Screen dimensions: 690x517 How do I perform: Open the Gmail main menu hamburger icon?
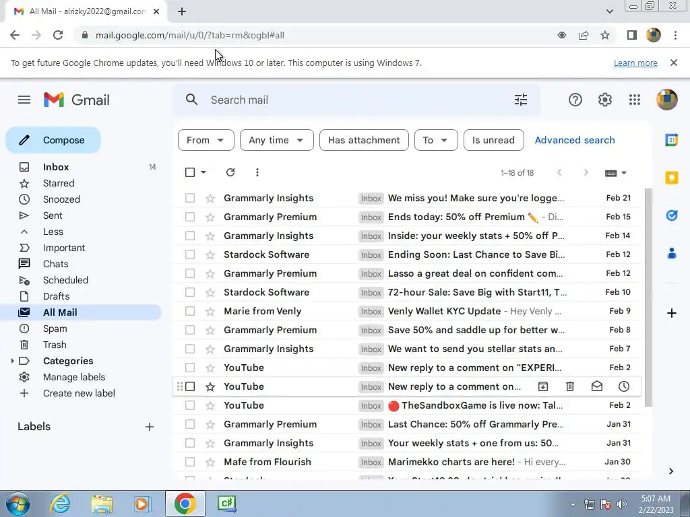pyautogui.click(x=24, y=100)
